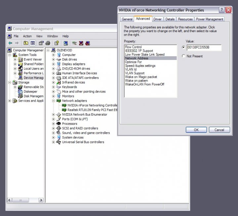Click the Disable device toolbar icon
This screenshot has height=216, width=238.
(x=88, y=43)
